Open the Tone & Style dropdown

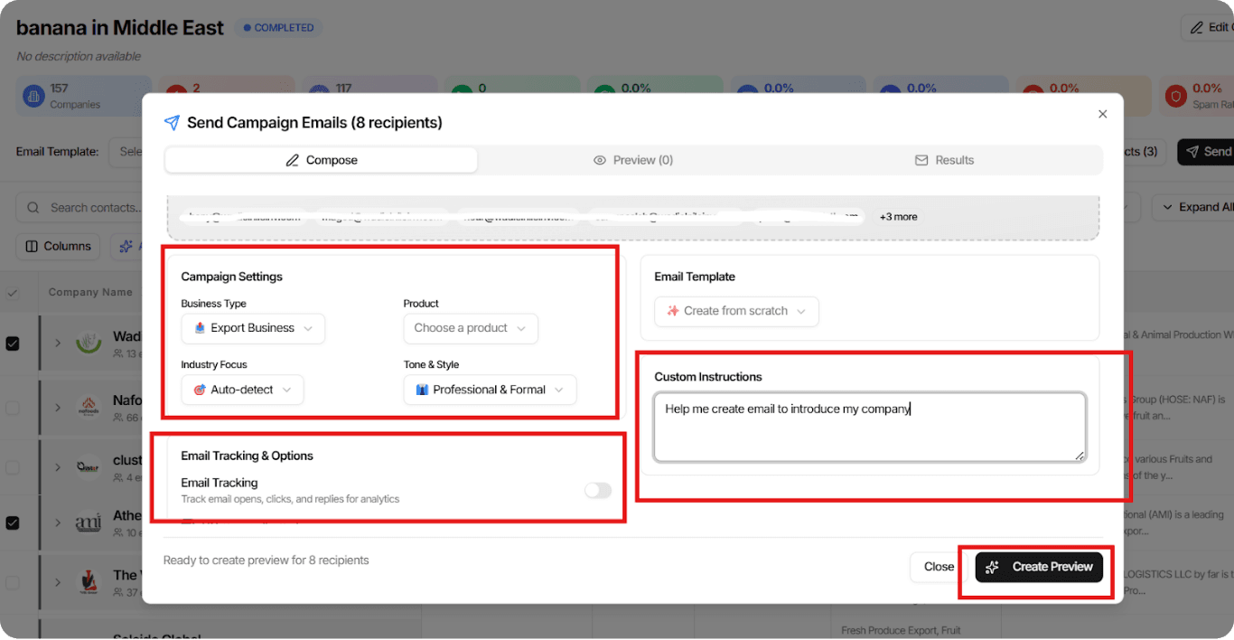click(x=490, y=390)
